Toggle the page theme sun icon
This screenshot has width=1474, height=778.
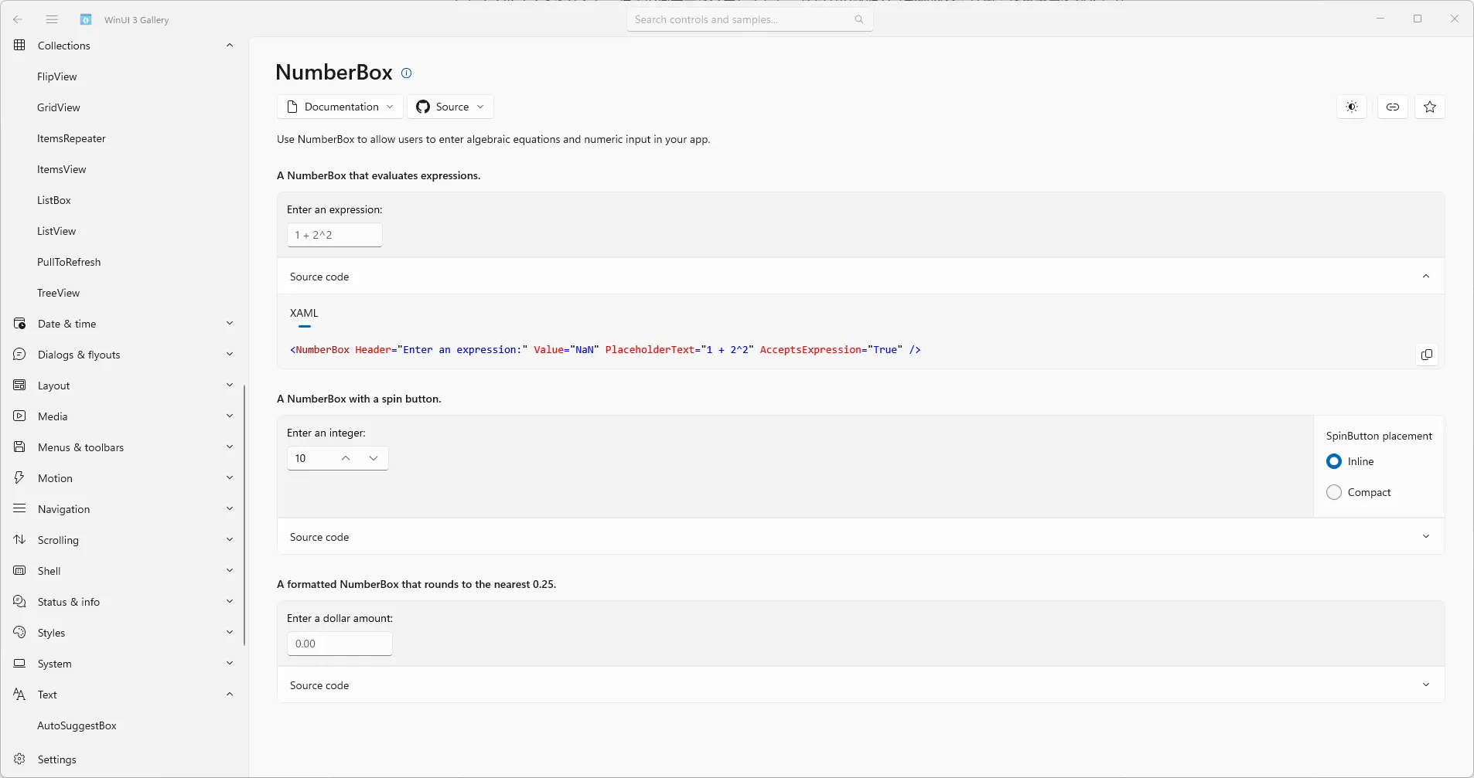pos(1352,107)
